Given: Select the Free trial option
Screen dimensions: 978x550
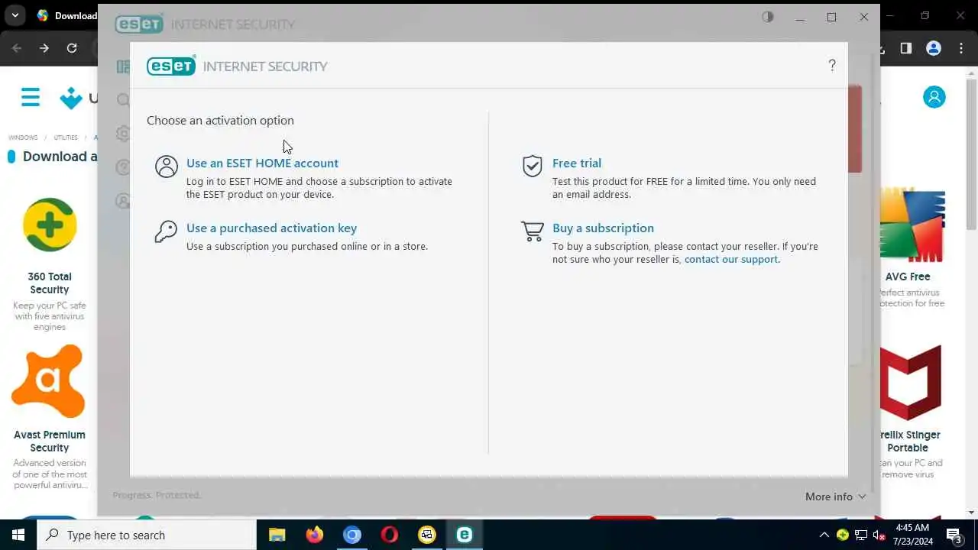Looking at the screenshot, I should click(577, 163).
